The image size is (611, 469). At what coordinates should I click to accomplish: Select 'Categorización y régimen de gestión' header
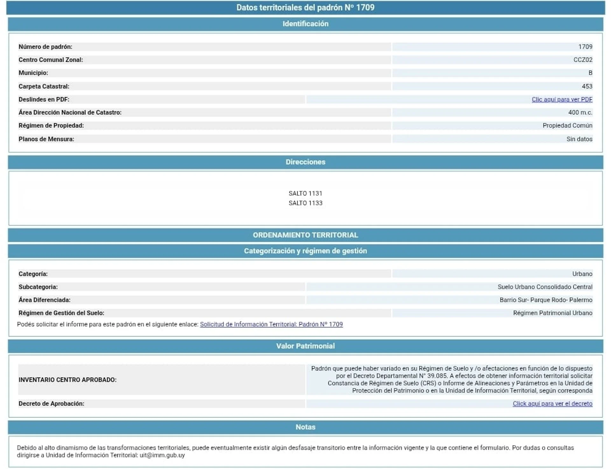(305, 251)
